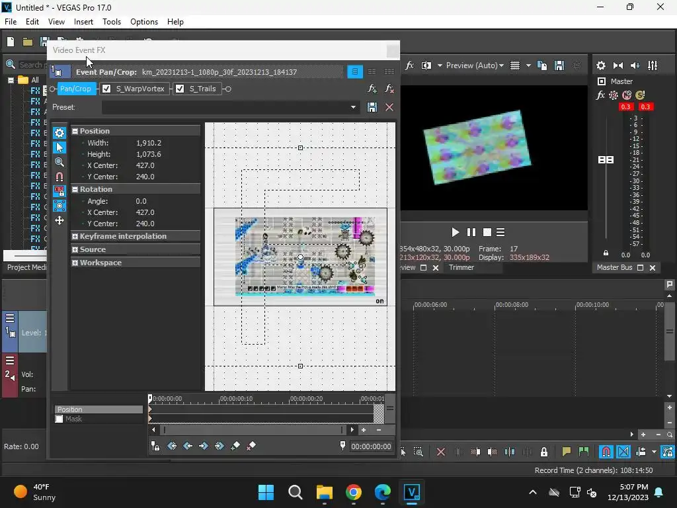Image resolution: width=677 pixels, height=508 pixels.
Task: Open the plug-in chain fx button
Action: [x=372, y=89]
